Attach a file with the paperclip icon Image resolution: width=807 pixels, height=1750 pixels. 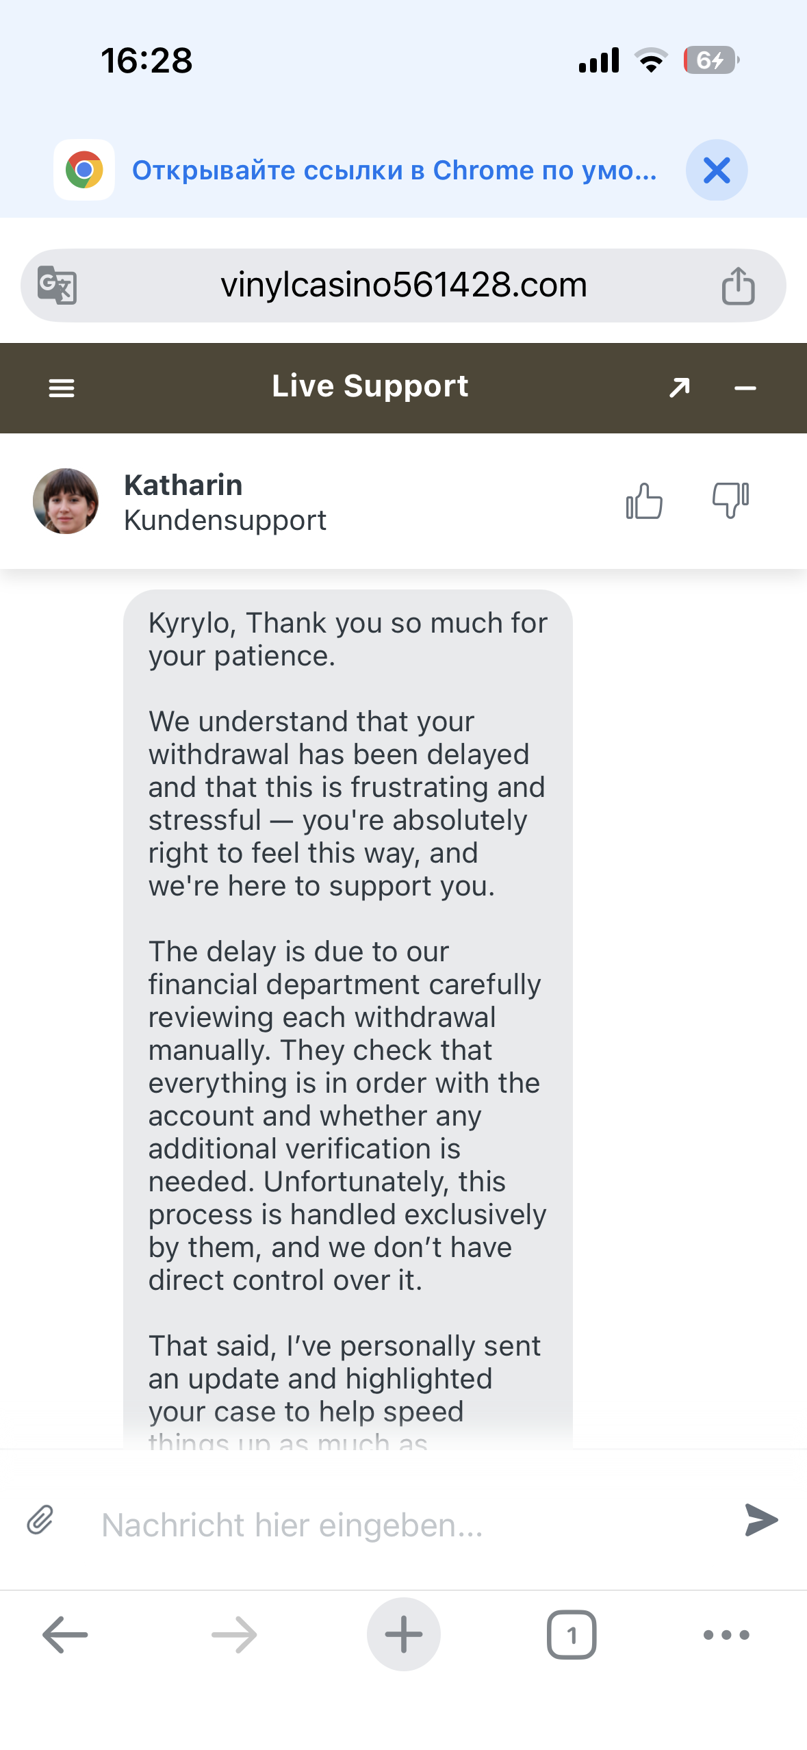click(40, 1520)
